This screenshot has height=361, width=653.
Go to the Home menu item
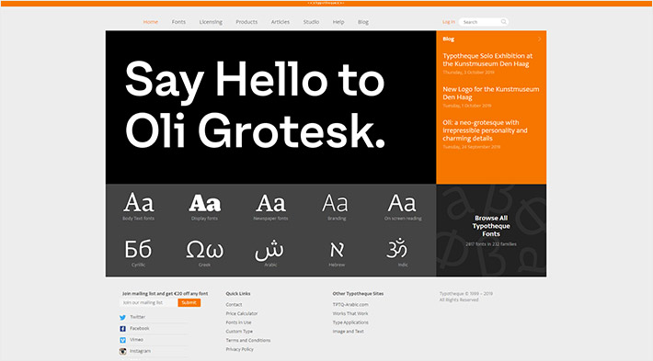[150, 22]
